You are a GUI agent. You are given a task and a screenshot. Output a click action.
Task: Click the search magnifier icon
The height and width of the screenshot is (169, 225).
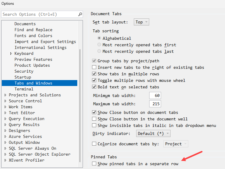point(80,14)
